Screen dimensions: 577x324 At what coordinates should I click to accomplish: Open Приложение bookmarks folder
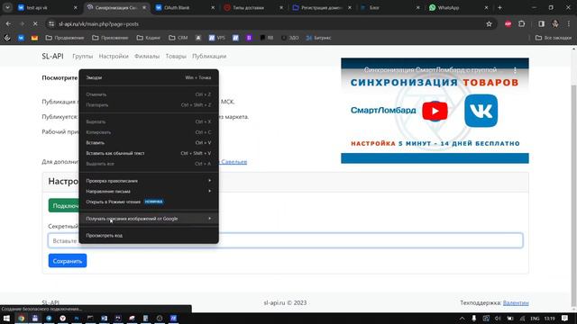coord(110,38)
